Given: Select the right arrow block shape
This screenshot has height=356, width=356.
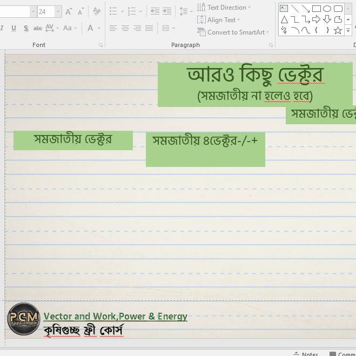Looking at the screenshot, I should coord(317,19).
